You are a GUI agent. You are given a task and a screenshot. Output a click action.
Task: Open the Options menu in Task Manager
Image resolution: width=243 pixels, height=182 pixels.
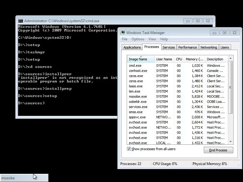pos(138,39)
